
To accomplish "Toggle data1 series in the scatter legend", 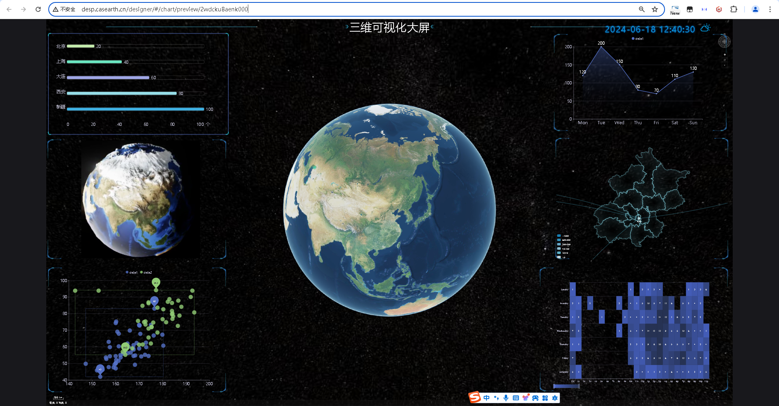I will [132, 272].
